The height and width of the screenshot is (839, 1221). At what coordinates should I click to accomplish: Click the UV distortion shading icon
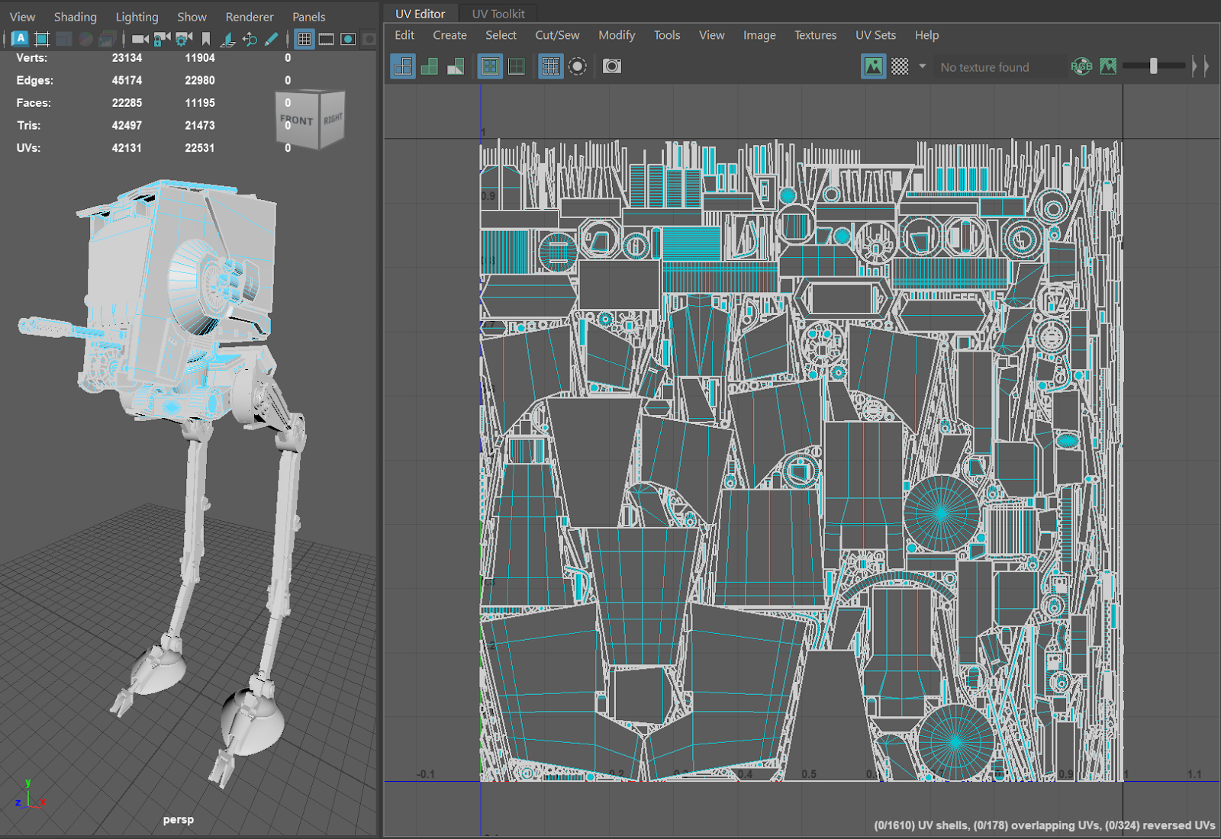point(456,66)
